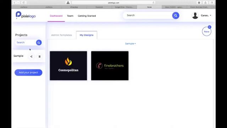Image resolution: width=227 pixels, height=128 pixels.
Task: Switch to the Facebook browser tab
Action: click(99, 7)
